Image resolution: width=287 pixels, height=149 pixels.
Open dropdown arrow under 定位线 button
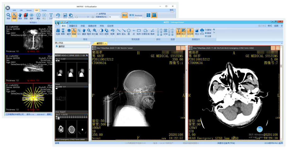[190, 36]
